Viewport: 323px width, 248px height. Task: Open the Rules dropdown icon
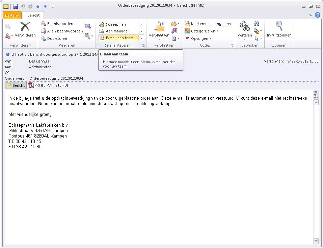[175, 24]
